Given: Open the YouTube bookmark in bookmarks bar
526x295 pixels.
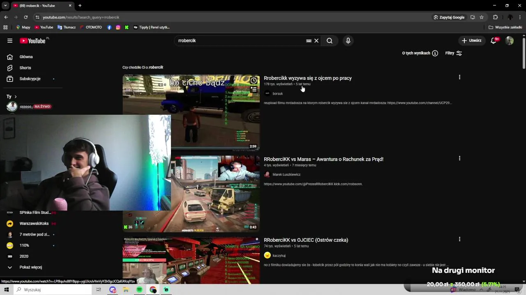Looking at the screenshot, I should tap(44, 27).
